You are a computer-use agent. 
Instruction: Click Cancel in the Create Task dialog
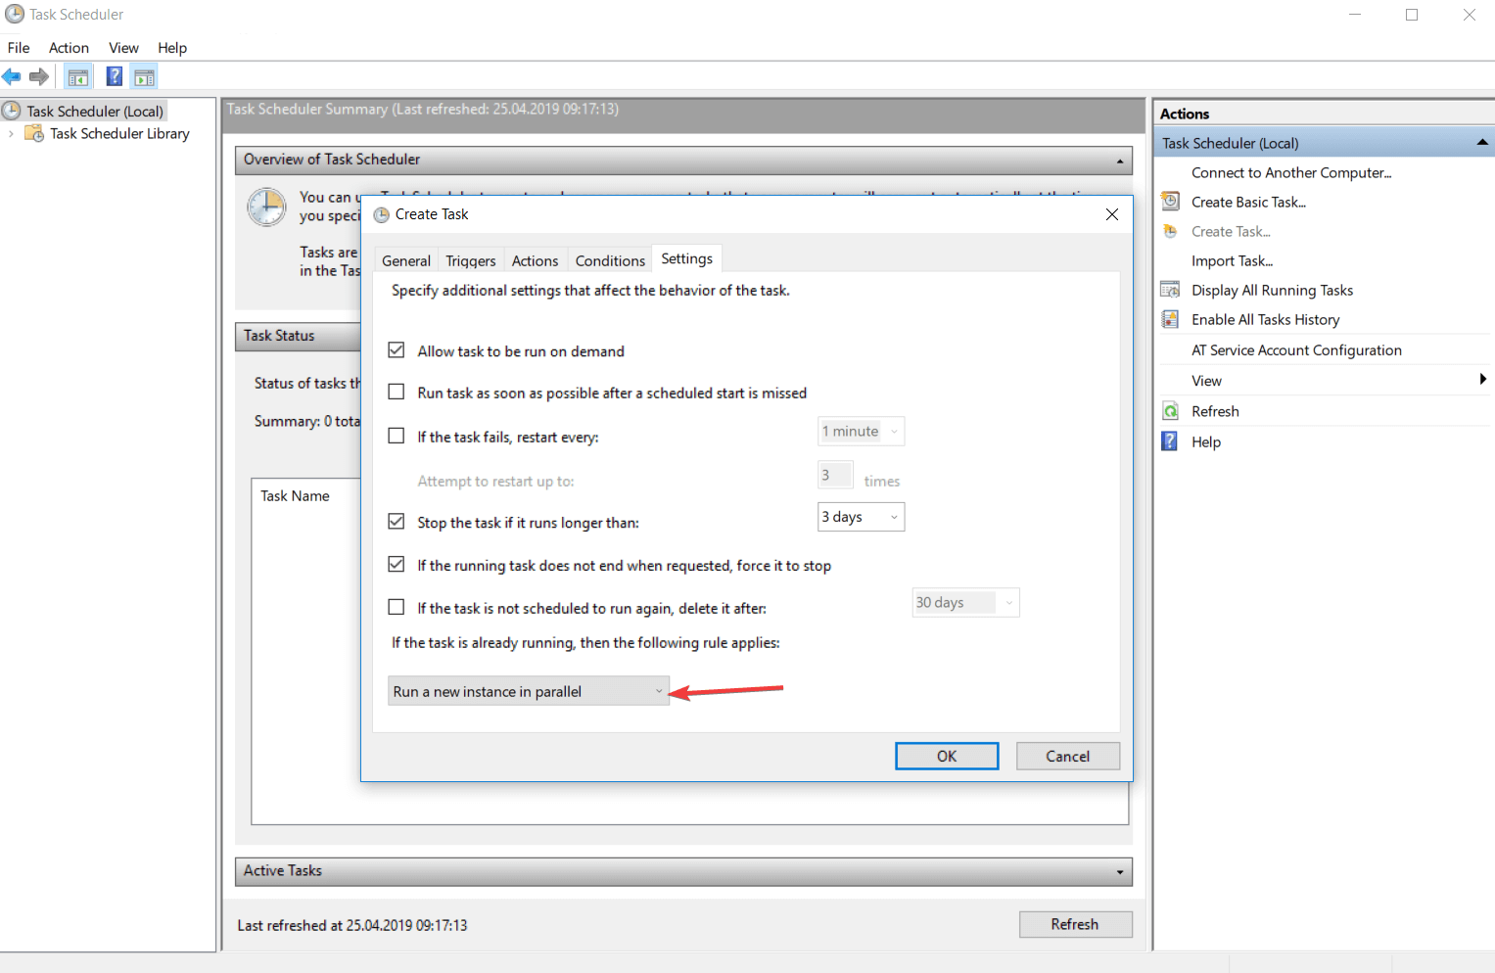pos(1068,756)
